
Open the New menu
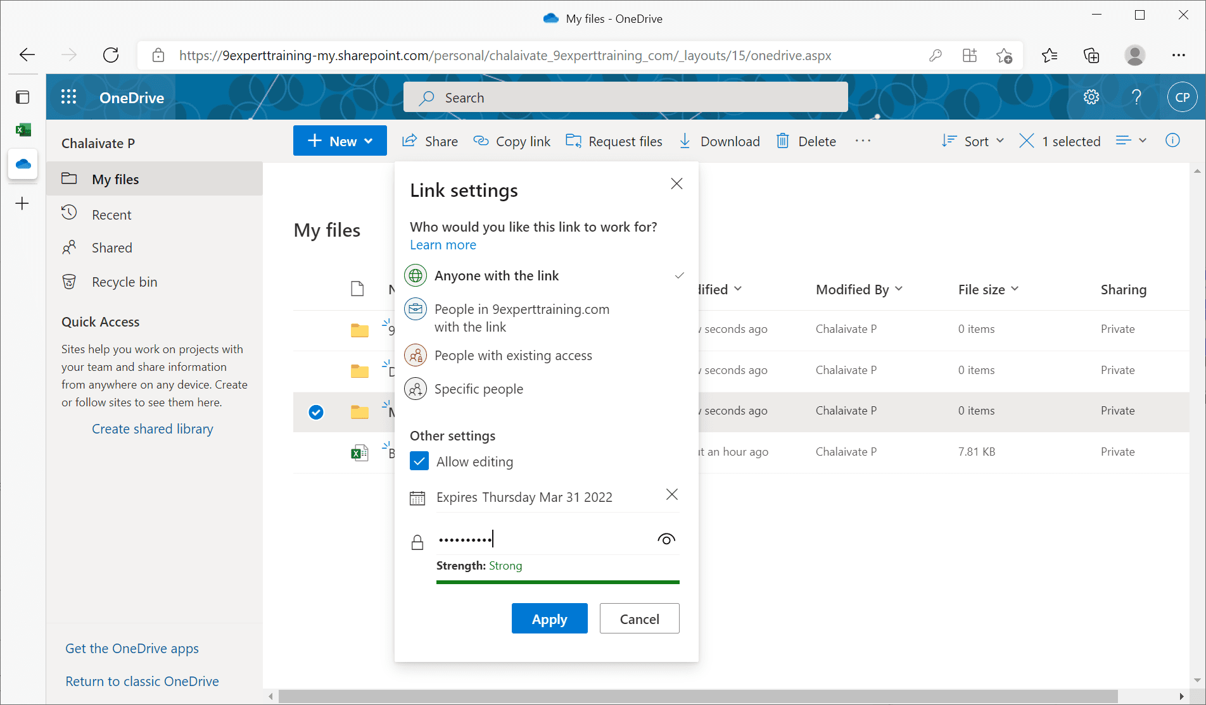coord(340,140)
